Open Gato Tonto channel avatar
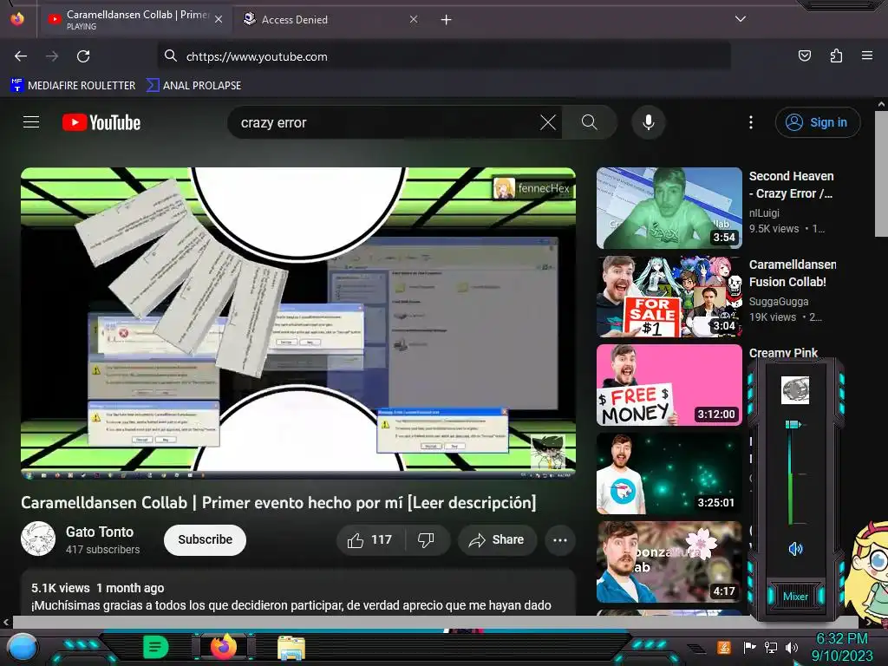This screenshot has width=888, height=666. click(38, 539)
